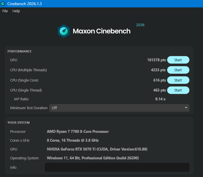Select the 101378 pts GPU score
203x177 pixels.
click(x=156, y=60)
